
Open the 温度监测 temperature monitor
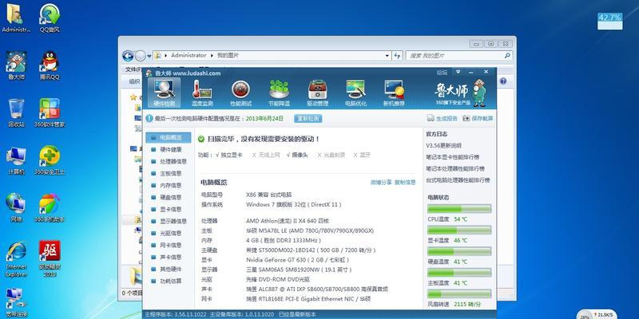tap(202, 93)
